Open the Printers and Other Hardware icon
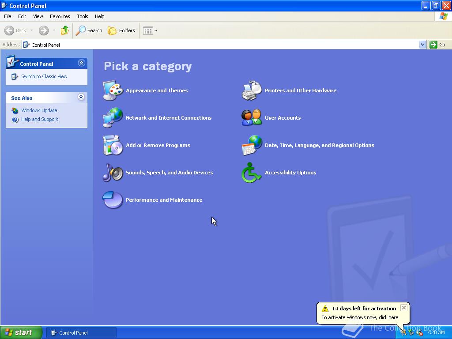Image resolution: width=452 pixels, height=339 pixels. point(252,90)
